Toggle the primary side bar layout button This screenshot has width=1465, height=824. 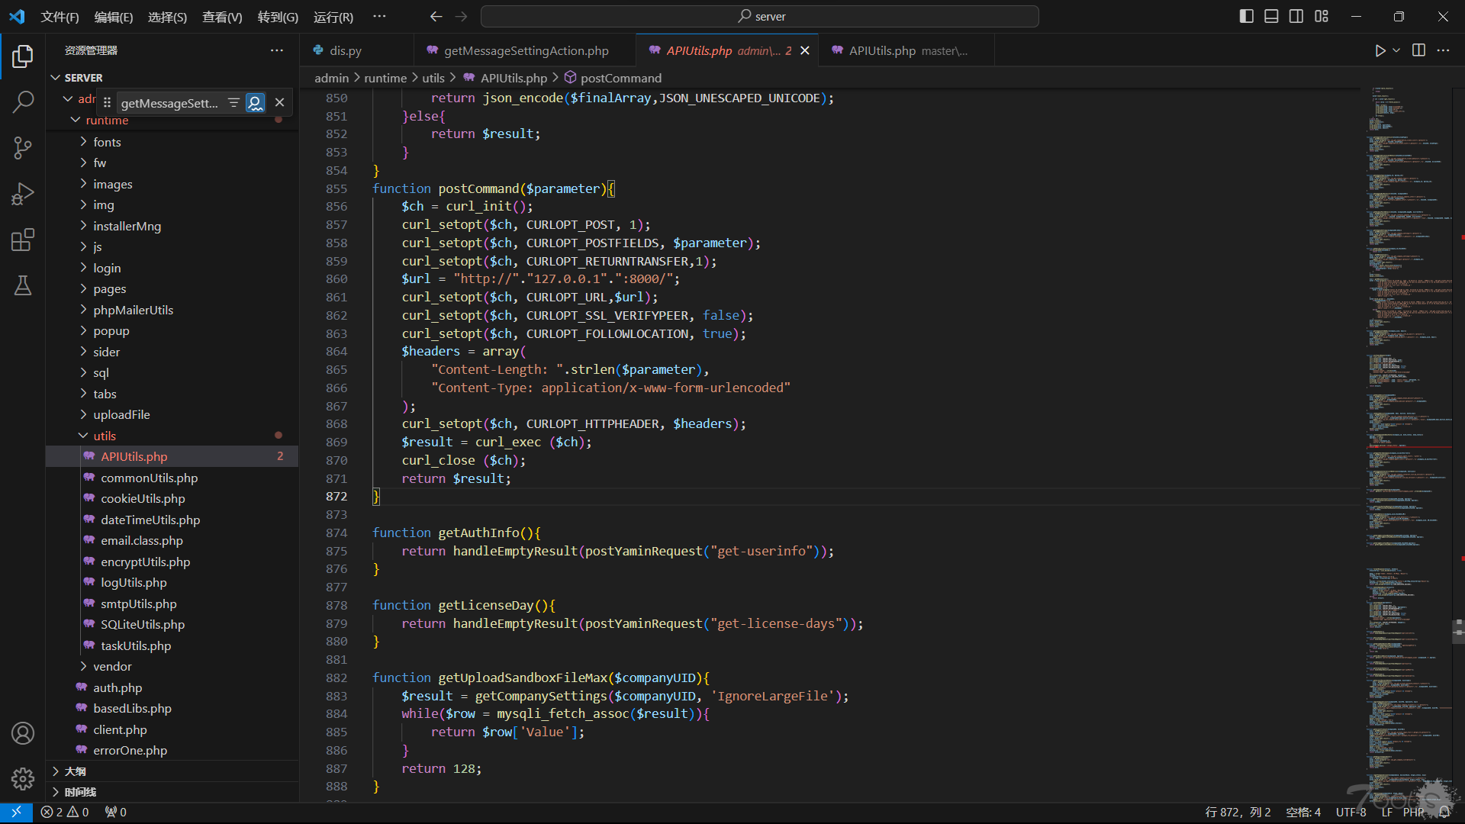tap(1246, 16)
